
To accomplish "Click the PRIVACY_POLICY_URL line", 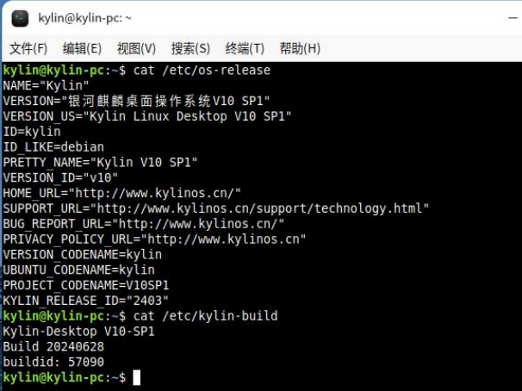I will coord(154,239).
